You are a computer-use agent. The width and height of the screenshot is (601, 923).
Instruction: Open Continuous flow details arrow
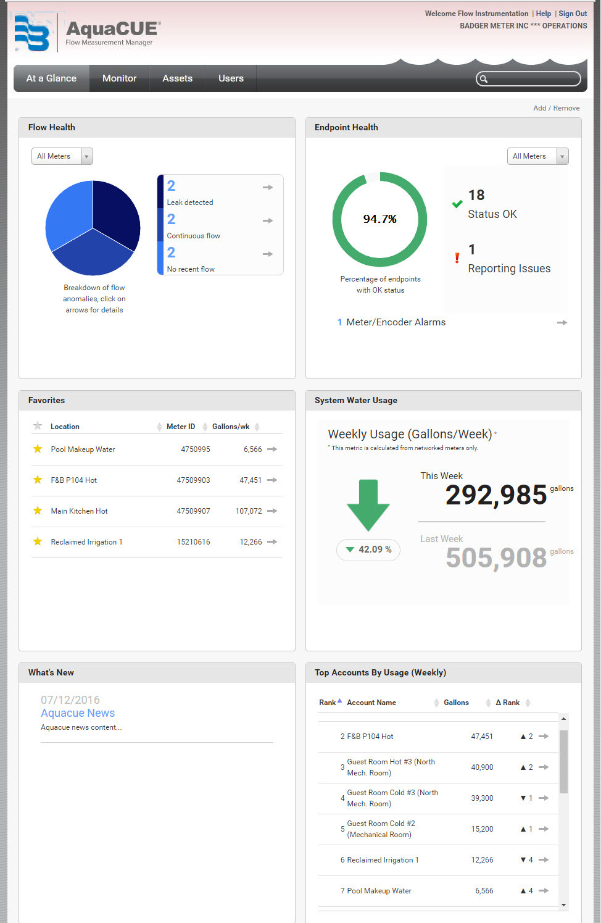tap(268, 220)
